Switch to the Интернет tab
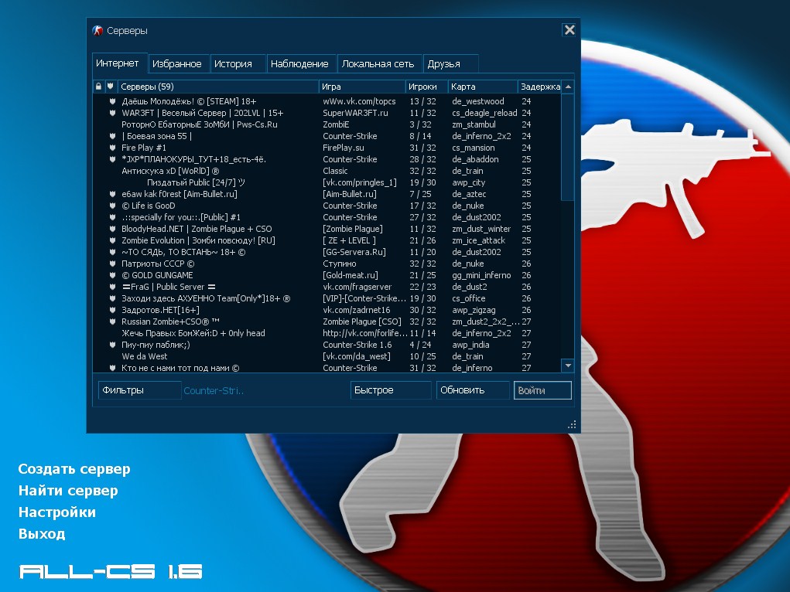This screenshot has height=592, width=790. tap(120, 63)
